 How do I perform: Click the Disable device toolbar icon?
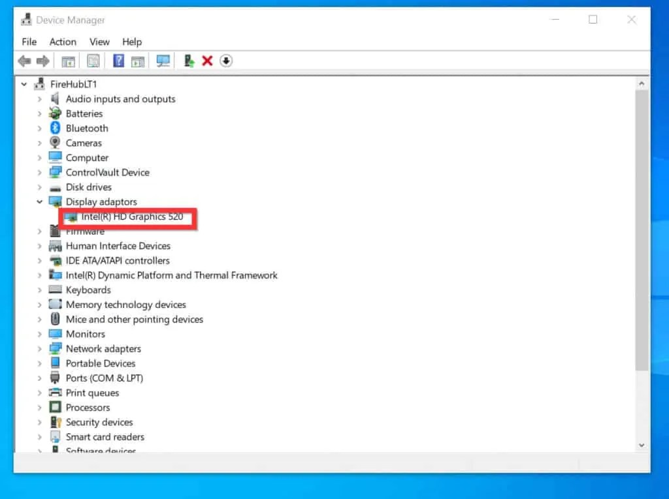pyautogui.click(x=227, y=61)
